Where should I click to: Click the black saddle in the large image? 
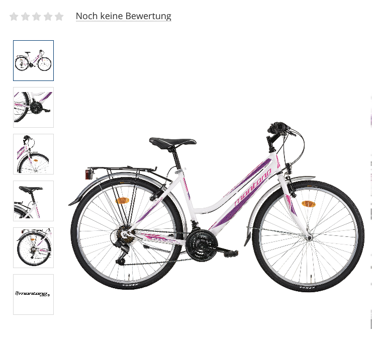tap(172, 142)
